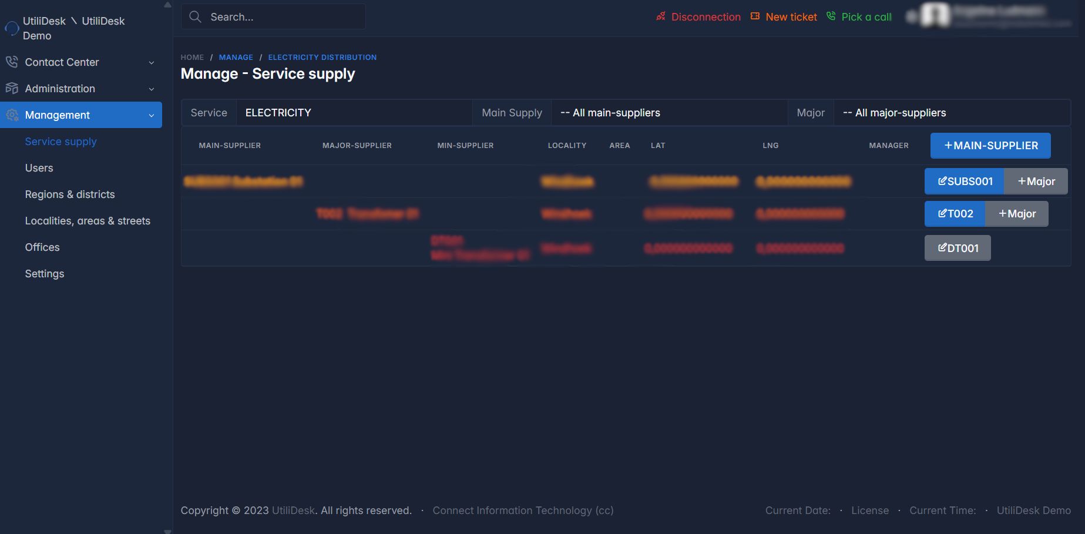Edit the SUBS001 supplier
This screenshot has width=1085, height=534.
(x=965, y=182)
